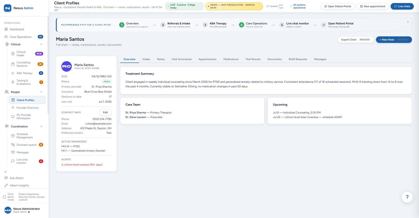This screenshot has width=419, height=218.
Task: Click the Jul 8 Individual Counseling entry
Action: click(x=297, y=113)
